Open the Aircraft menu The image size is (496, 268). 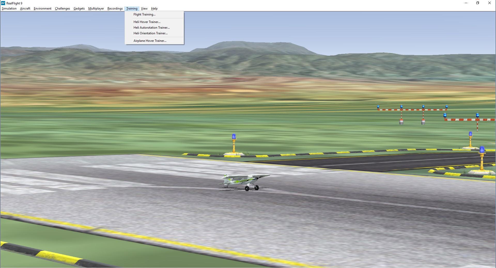25,8
